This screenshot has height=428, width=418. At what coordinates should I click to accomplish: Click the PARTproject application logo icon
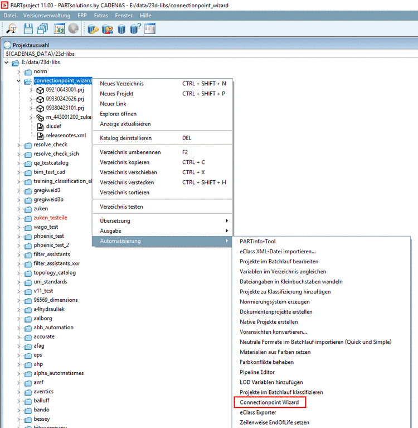coord(4,5)
